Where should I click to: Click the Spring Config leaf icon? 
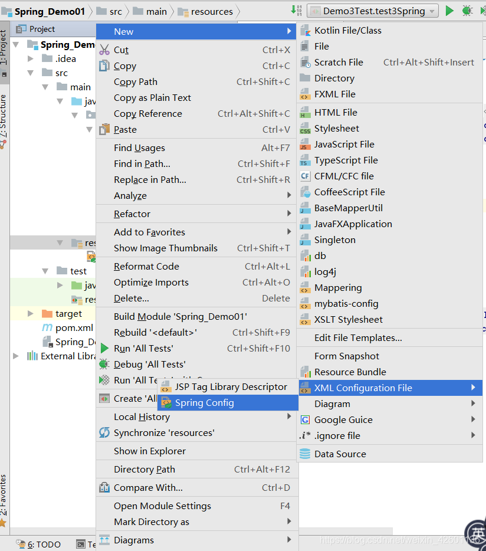[x=166, y=403]
